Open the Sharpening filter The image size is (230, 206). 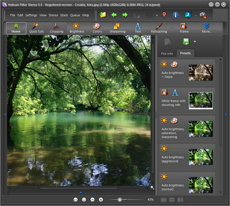(117, 28)
